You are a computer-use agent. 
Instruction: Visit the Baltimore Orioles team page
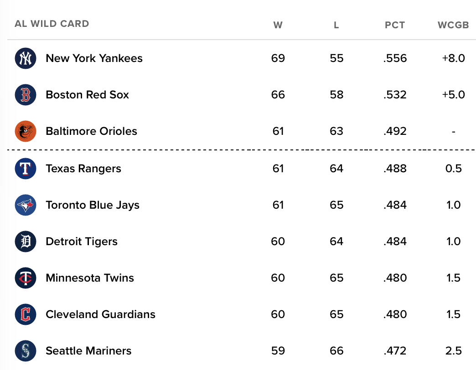click(91, 131)
